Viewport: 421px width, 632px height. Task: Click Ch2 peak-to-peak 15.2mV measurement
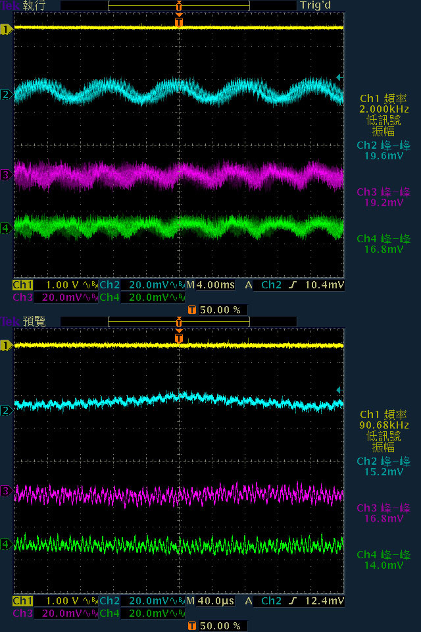(x=384, y=466)
